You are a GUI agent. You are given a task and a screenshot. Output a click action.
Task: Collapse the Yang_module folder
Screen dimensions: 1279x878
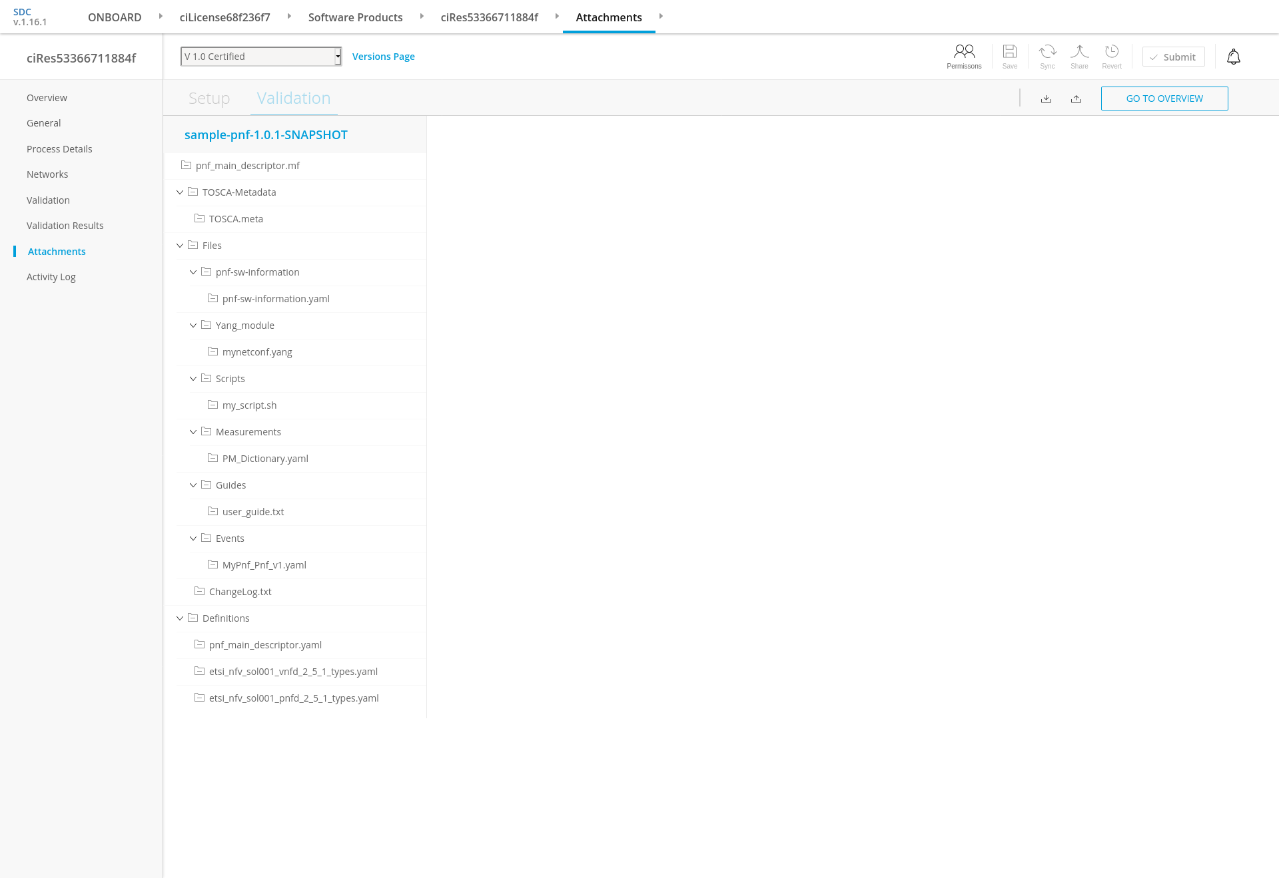[x=193, y=326]
